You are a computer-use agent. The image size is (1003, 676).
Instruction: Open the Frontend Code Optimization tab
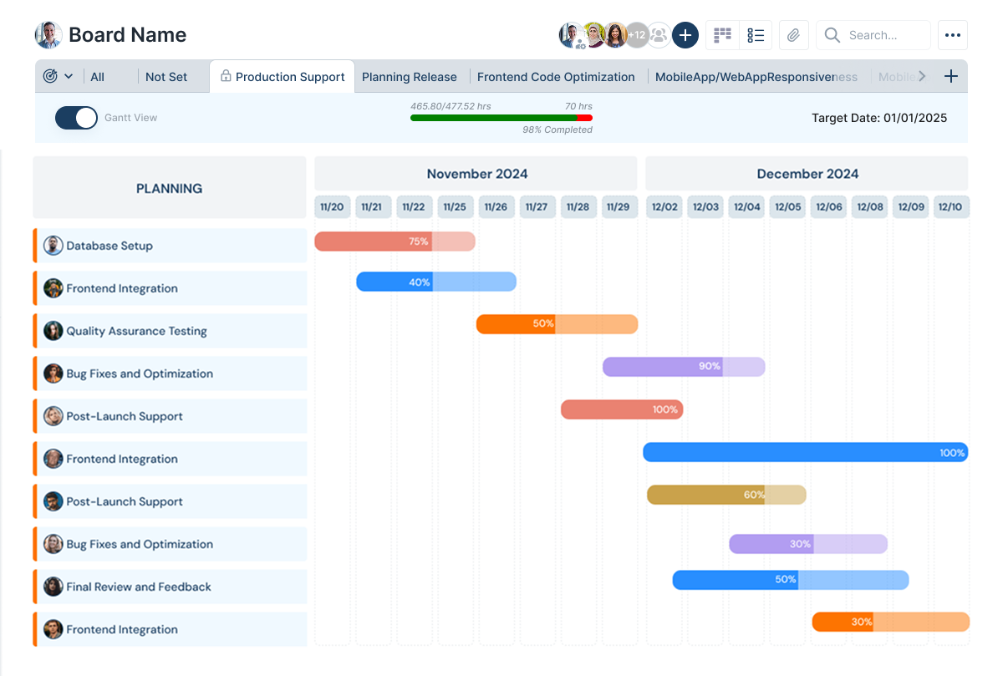pos(556,76)
